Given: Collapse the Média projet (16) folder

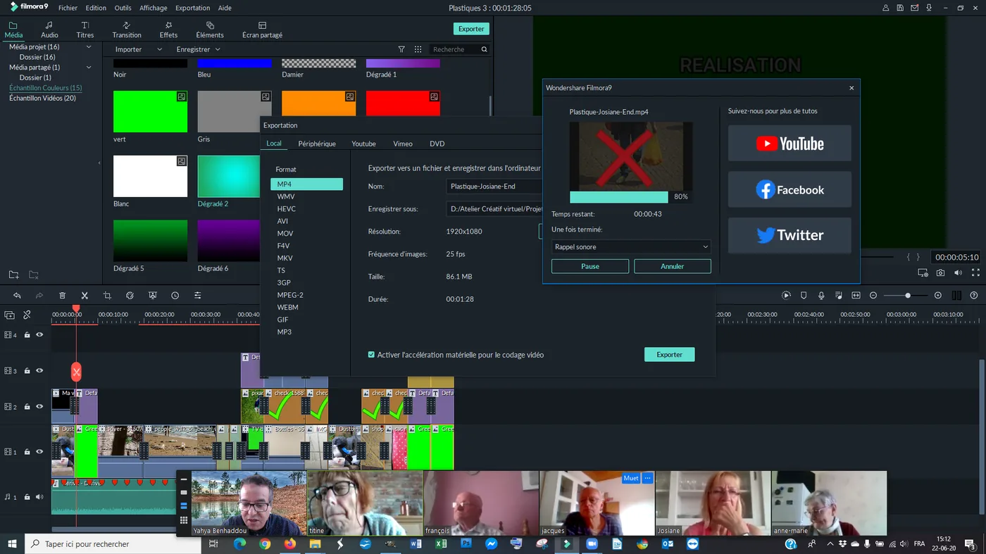Looking at the screenshot, I should point(89,47).
